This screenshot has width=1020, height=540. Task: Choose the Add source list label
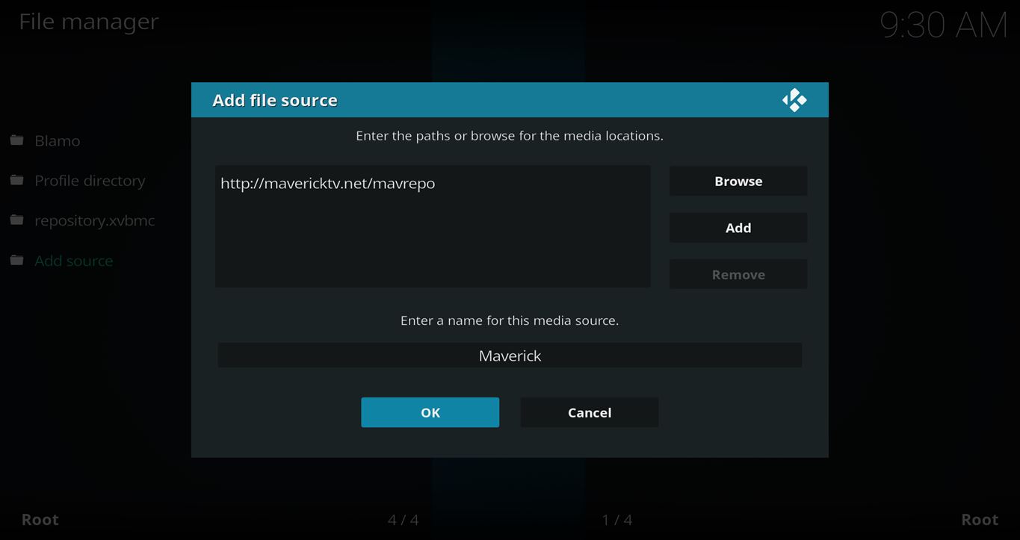coord(74,261)
